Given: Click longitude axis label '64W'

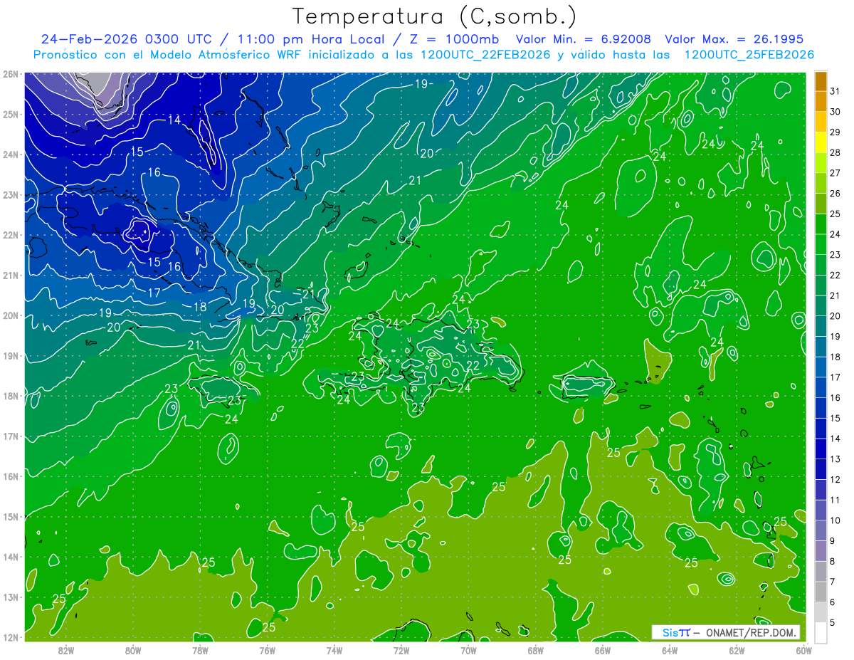Looking at the screenshot, I should pyautogui.click(x=670, y=650).
